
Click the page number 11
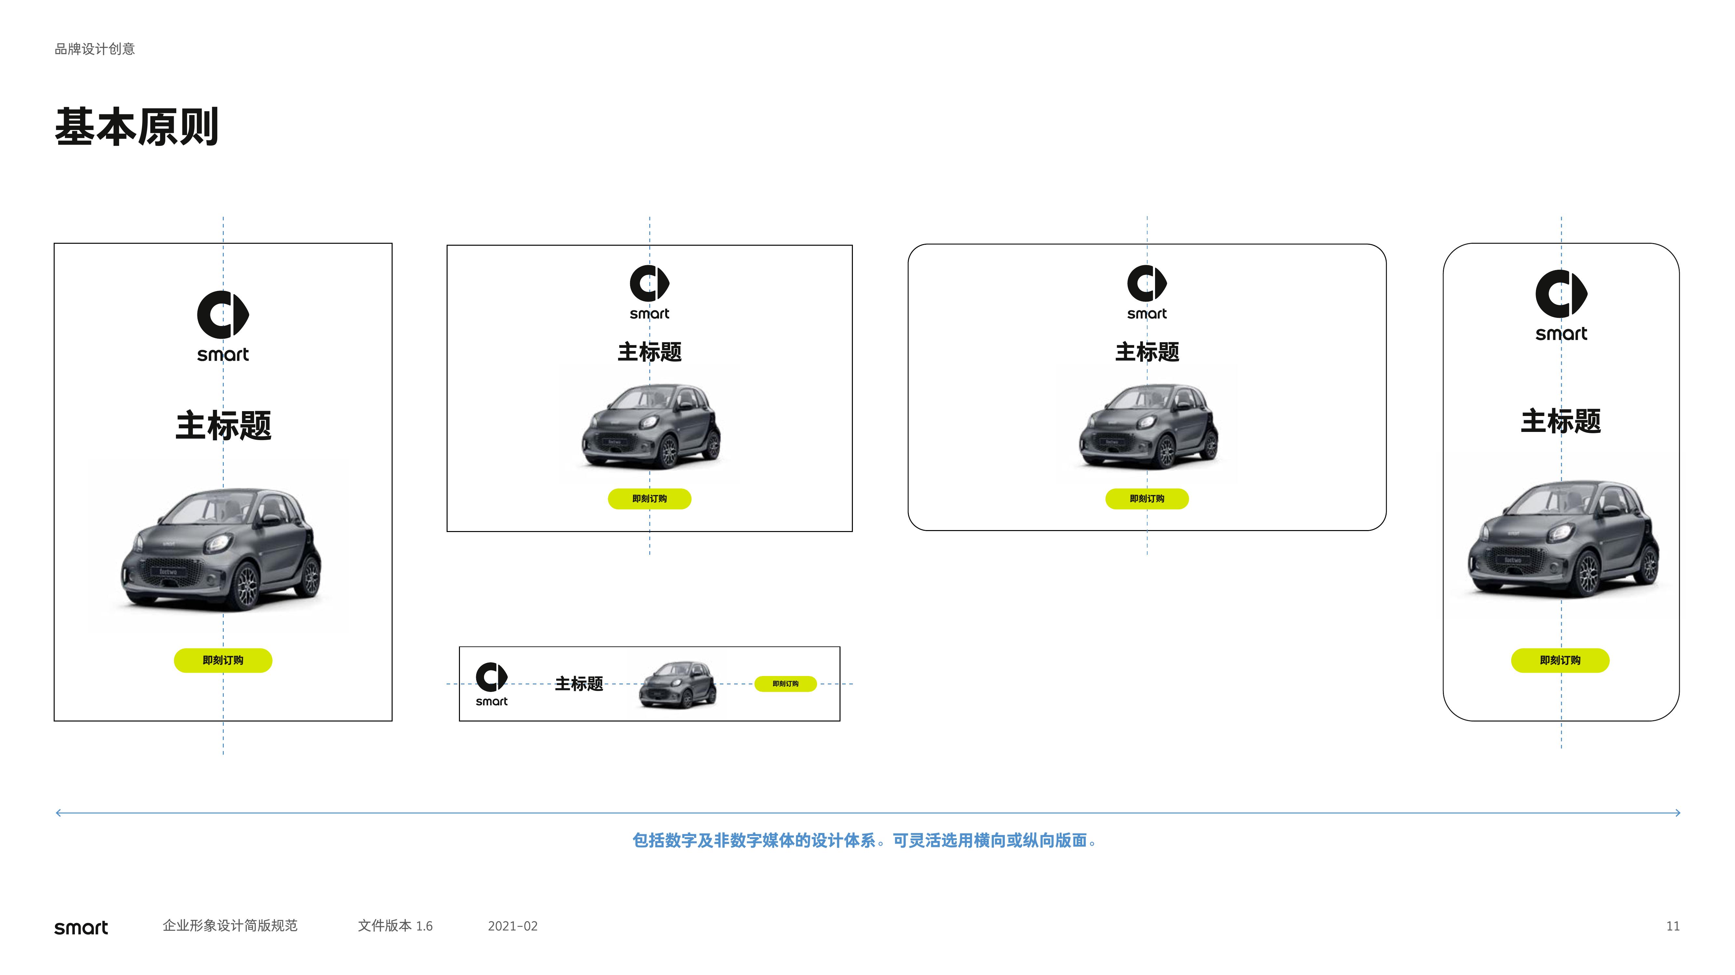pyautogui.click(x=1673, y=927)
